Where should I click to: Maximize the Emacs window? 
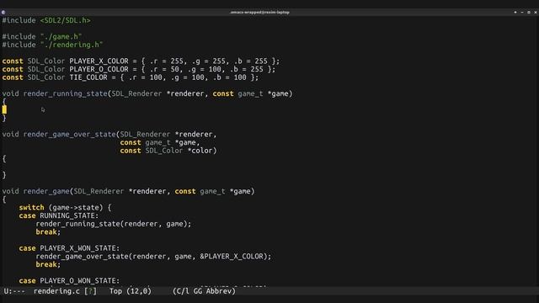point(529,13)
